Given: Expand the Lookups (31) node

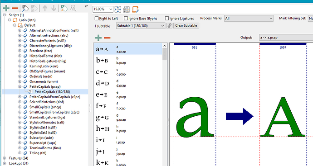Looking at the screenshot, I should (5, 163).
